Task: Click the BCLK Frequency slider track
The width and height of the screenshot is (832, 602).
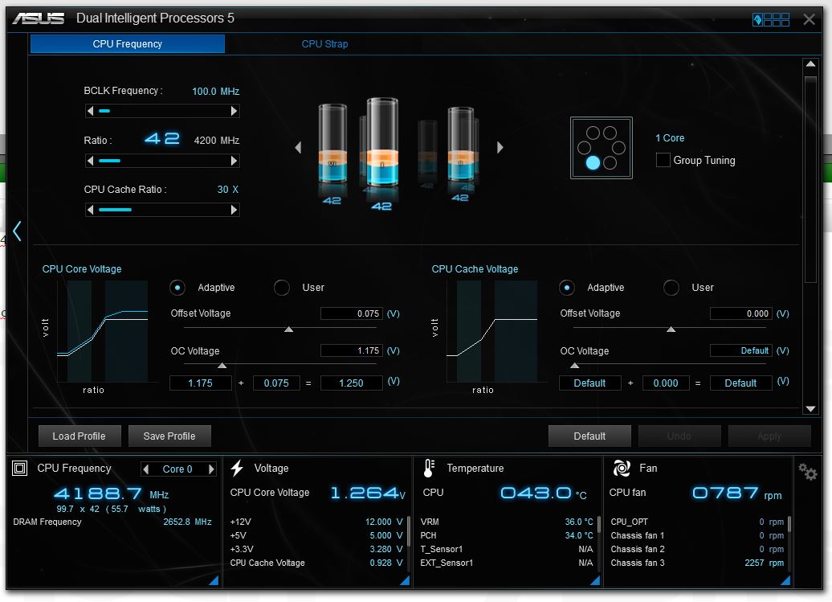Action: pos(162,111)
